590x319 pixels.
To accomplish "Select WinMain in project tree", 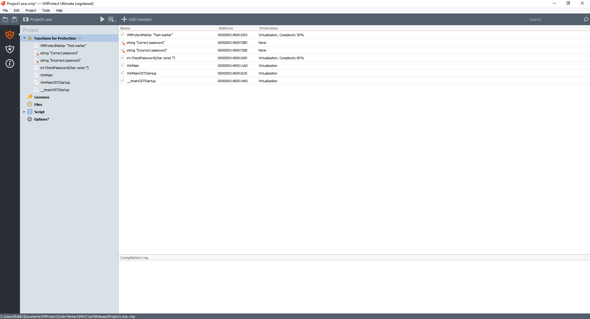I will [x=46, y=75].
